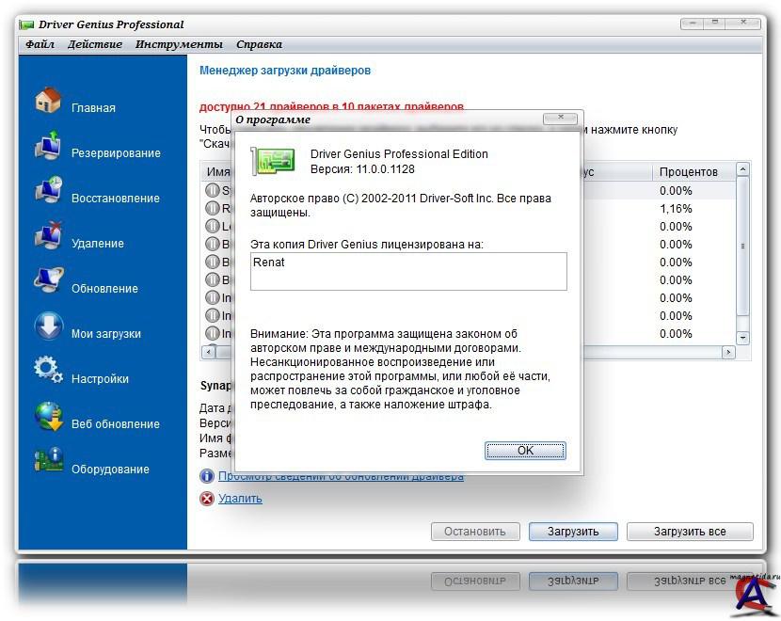Open the Действие menu
The image size is (781, 621).
point(94,44)
